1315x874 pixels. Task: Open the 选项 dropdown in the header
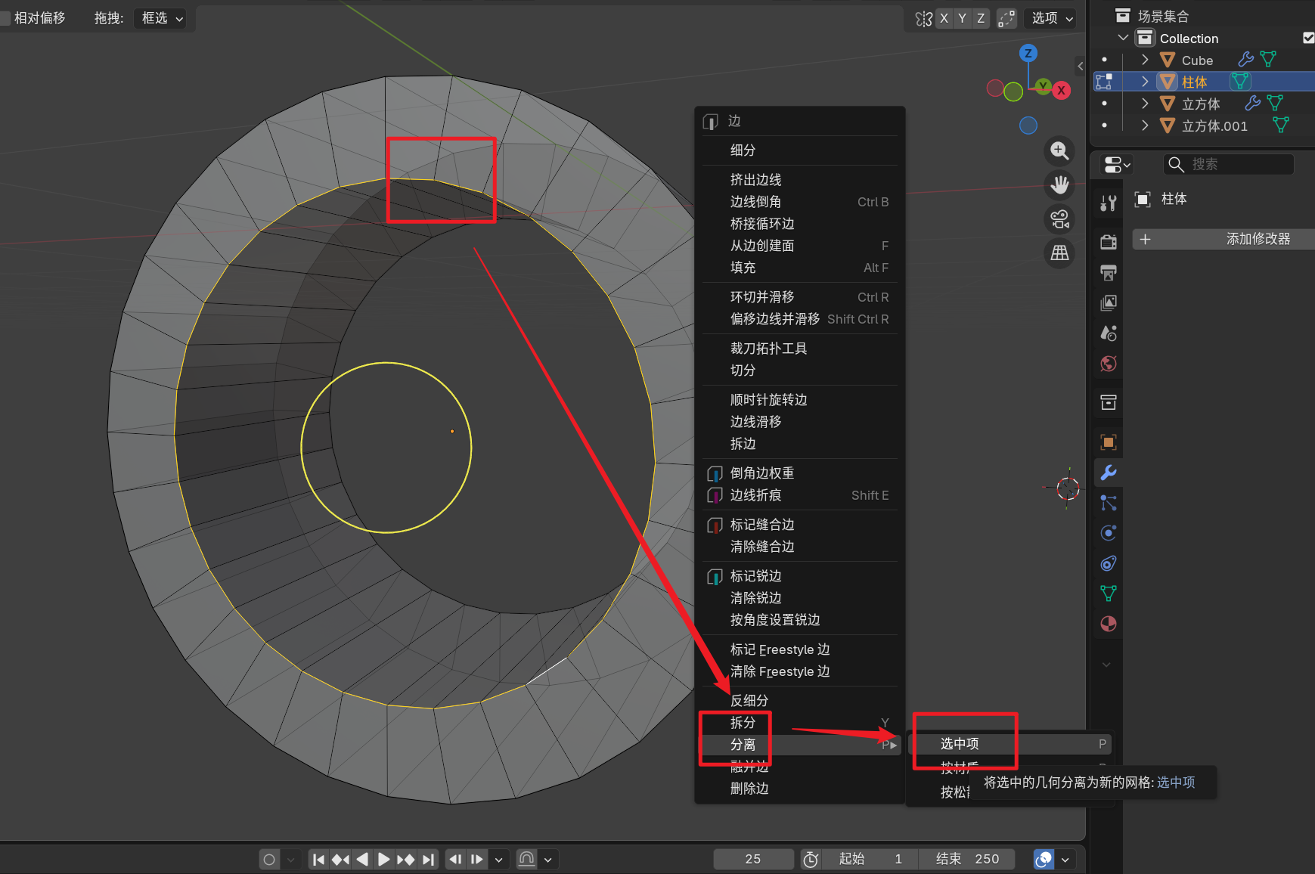click(1050, 18)
